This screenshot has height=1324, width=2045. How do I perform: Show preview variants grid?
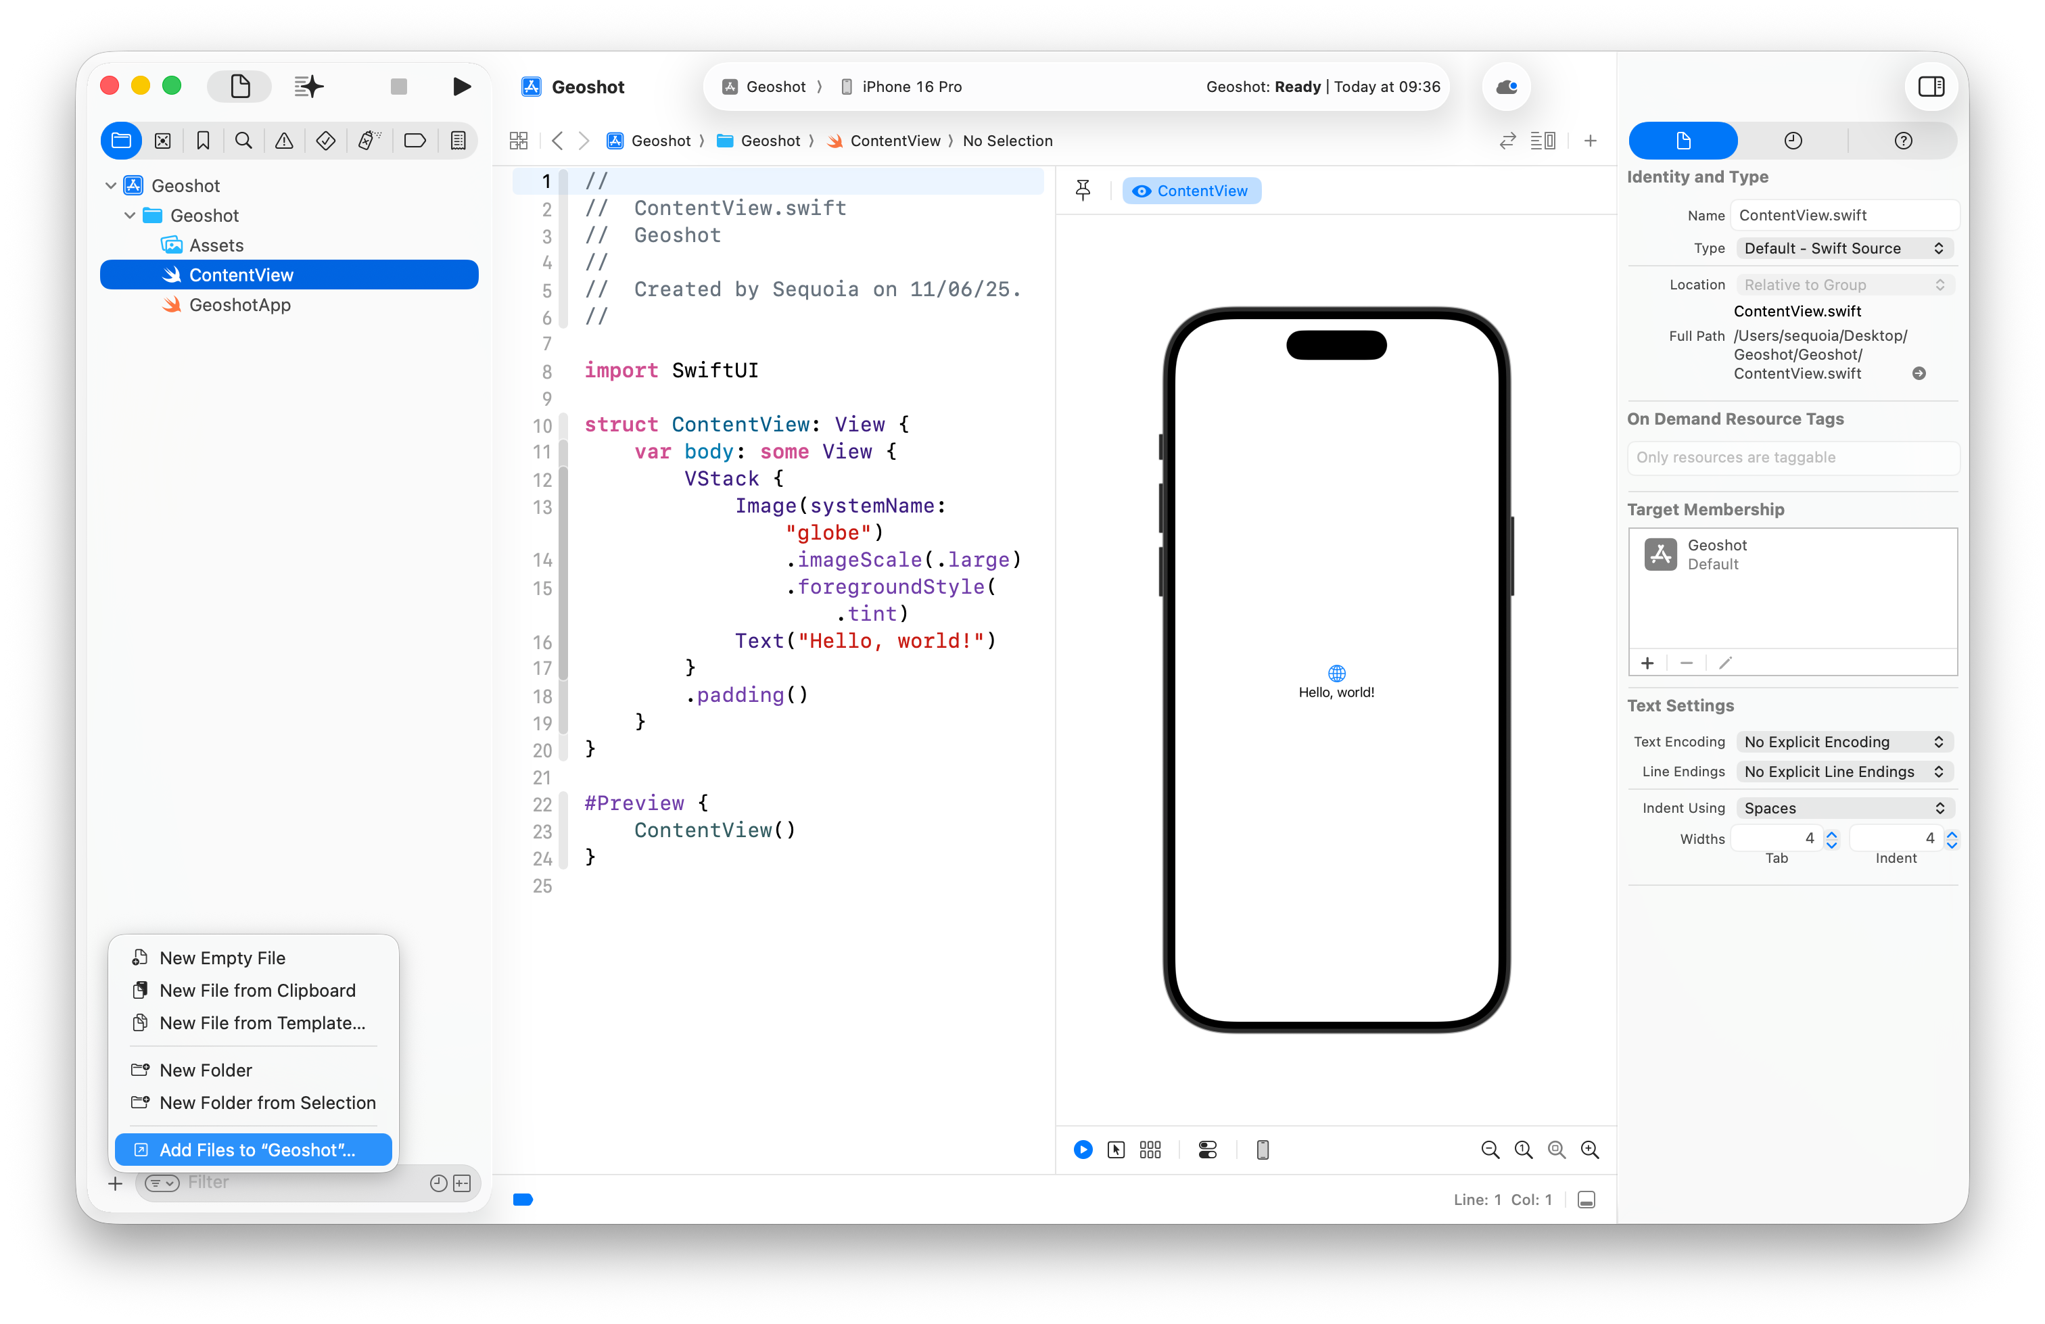point(1150,1150)
